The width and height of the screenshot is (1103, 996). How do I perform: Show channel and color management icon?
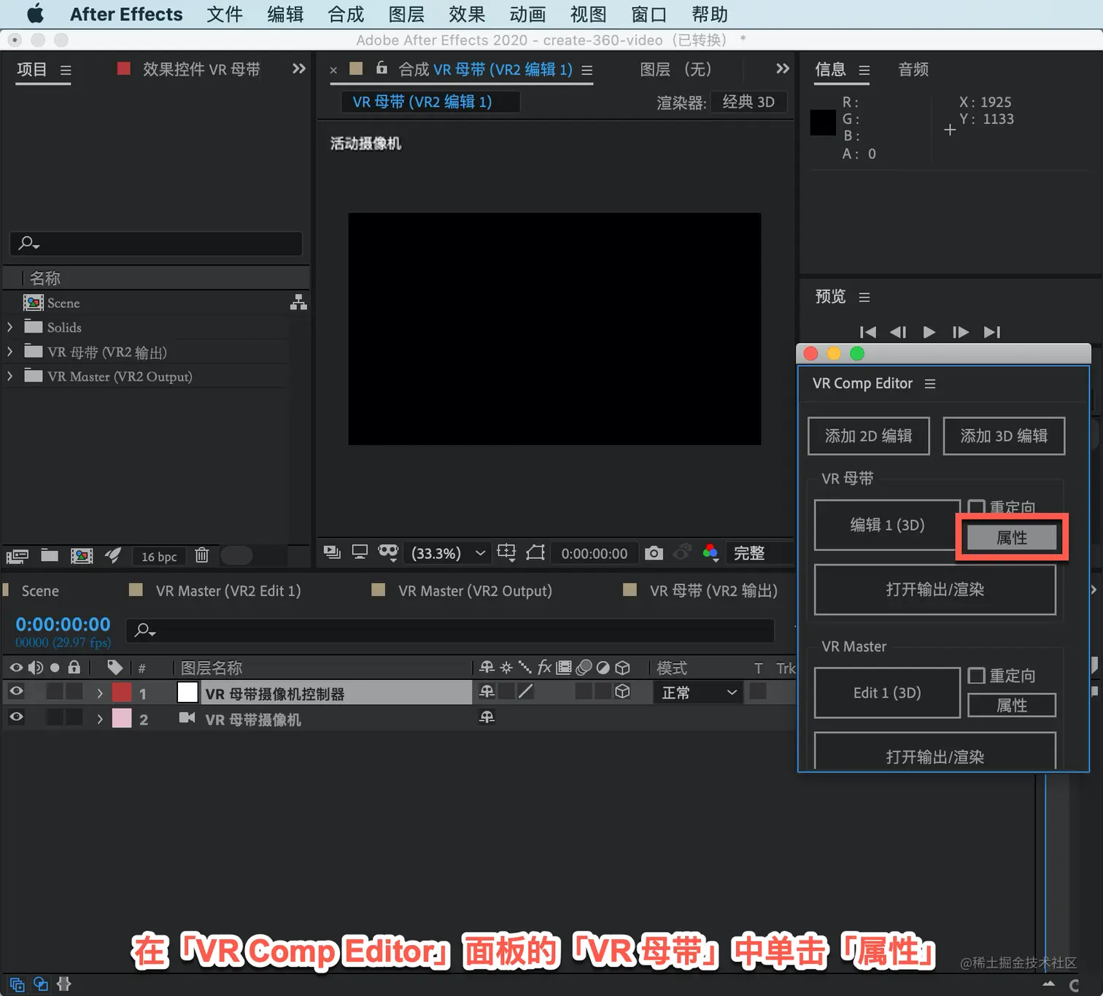click(711, 552)
